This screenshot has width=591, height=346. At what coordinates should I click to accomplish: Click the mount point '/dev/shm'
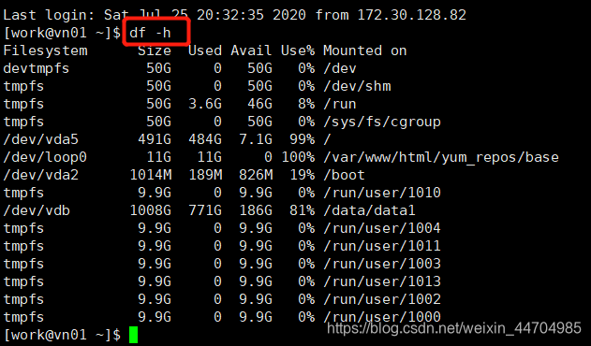(357, 86)
